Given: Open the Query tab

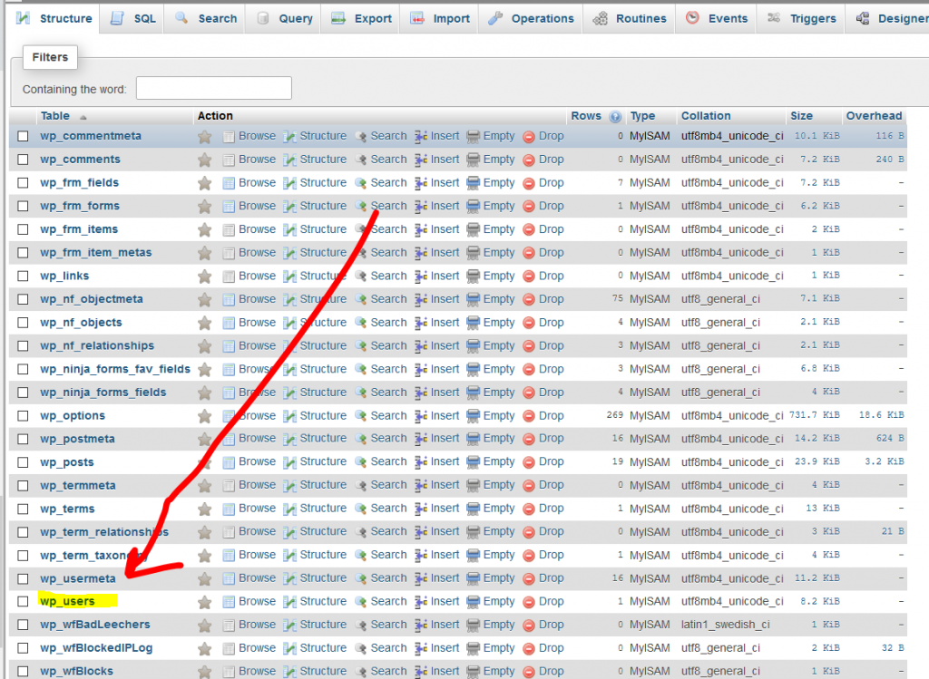Looking at the screenshot, I should point(285,18).
